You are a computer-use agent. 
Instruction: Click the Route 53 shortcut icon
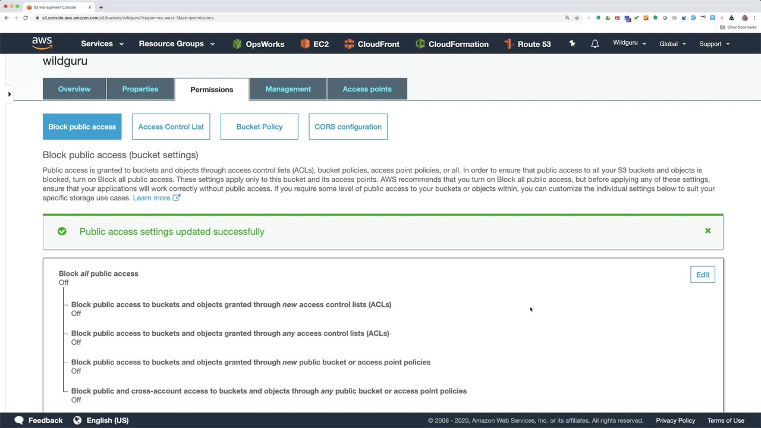point(508,44)
